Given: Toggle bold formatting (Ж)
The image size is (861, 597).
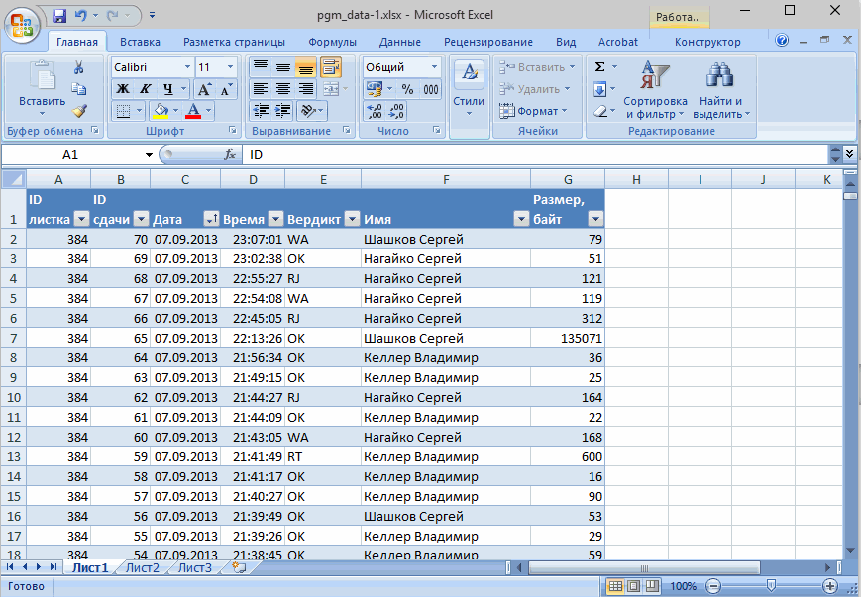Looking at the screenshot, I should coord(122,89).
